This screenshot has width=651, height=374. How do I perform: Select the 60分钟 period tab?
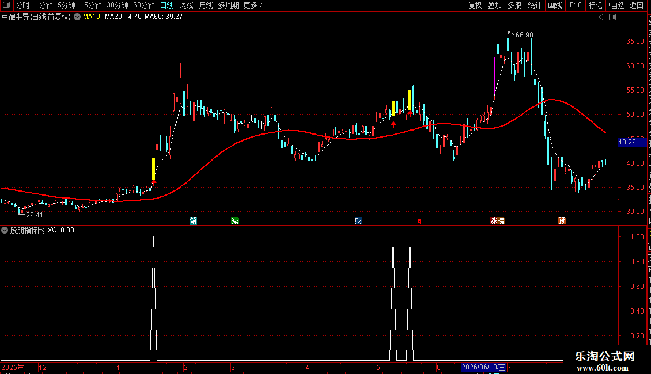click(144, 5)
